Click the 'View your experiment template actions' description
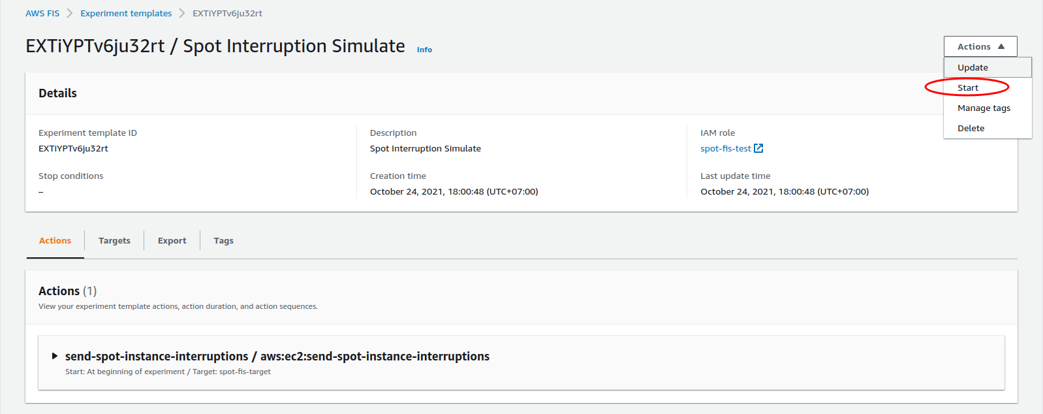Screen dimensions: 1043x414 [178, 306]
